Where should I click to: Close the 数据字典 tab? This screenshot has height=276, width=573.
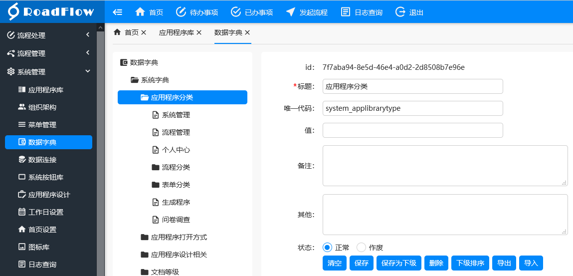[247, 32]
